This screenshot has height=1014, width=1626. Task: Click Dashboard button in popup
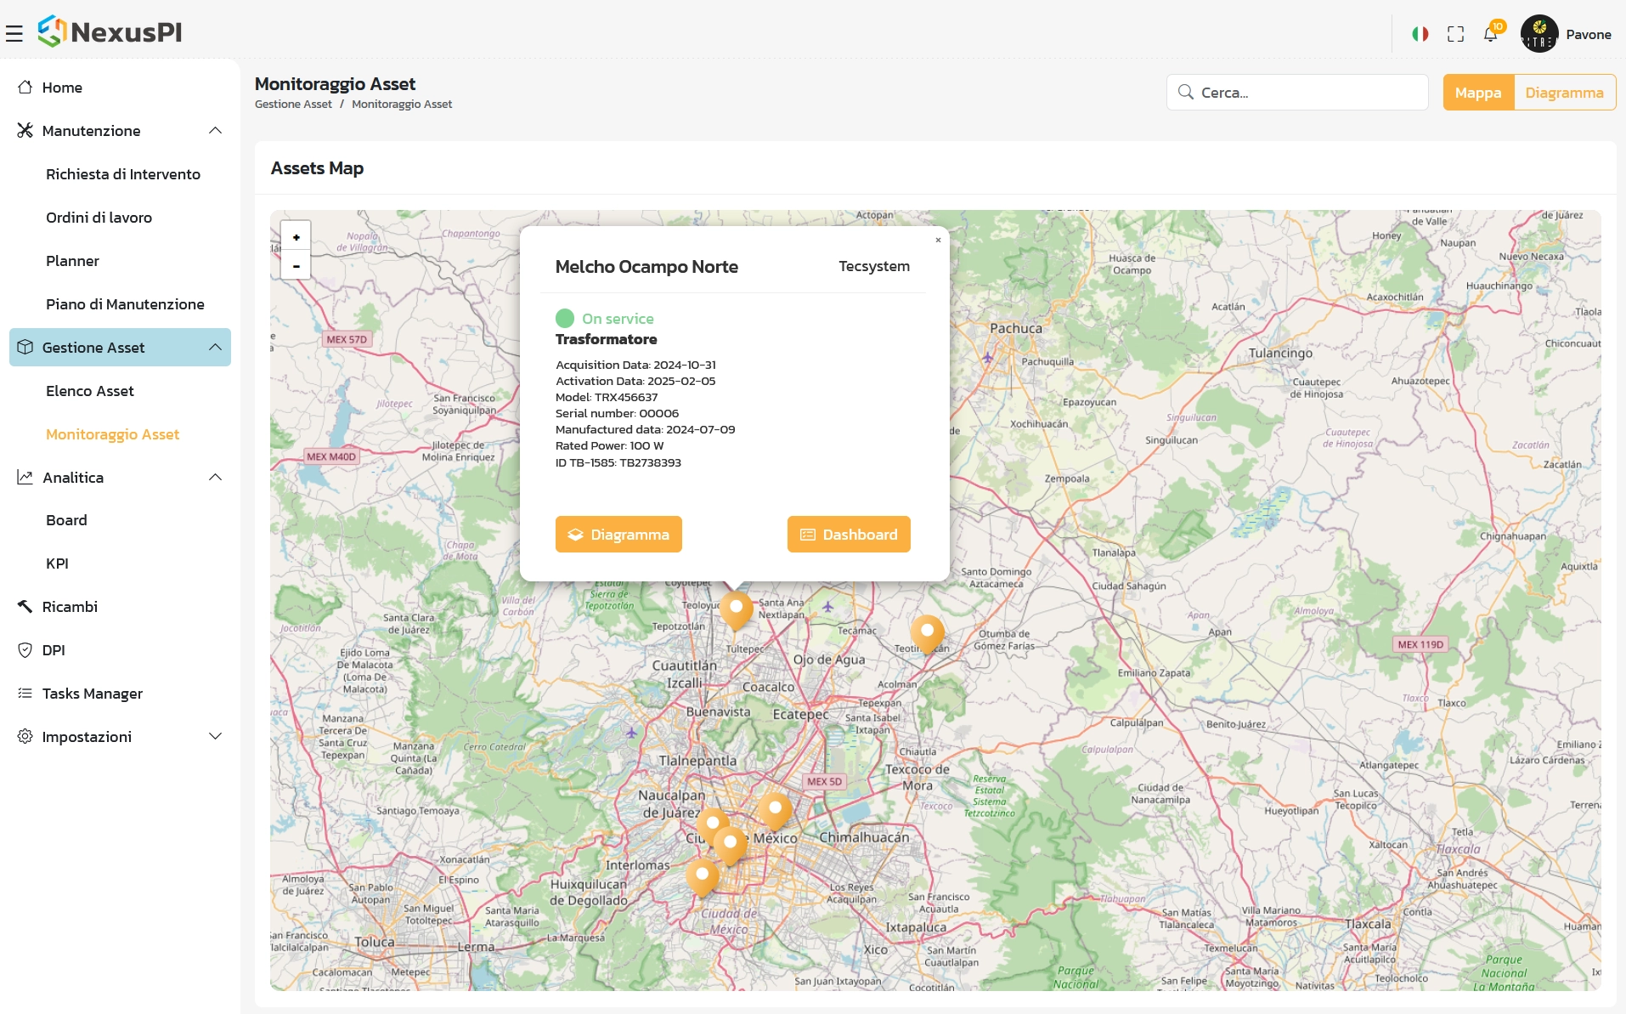[x=849, y=534]
